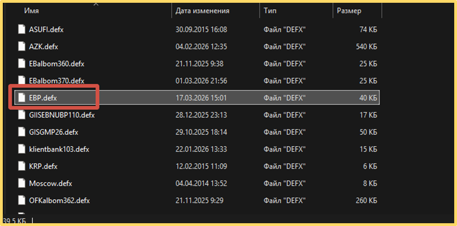Screen dimensions: 457x226
Task: Select the ASUFI.defx file icon
Action: [22, 30]
